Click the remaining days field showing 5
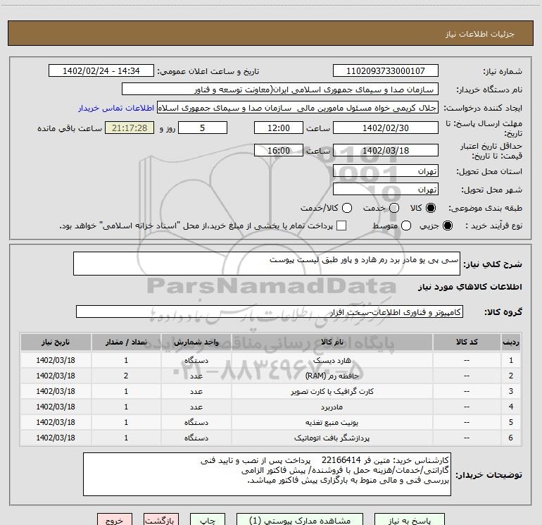The image size is (542, 525). tap(203, 128)
